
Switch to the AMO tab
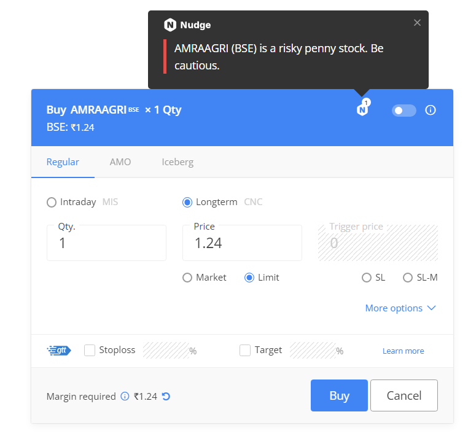coord(120,162)
